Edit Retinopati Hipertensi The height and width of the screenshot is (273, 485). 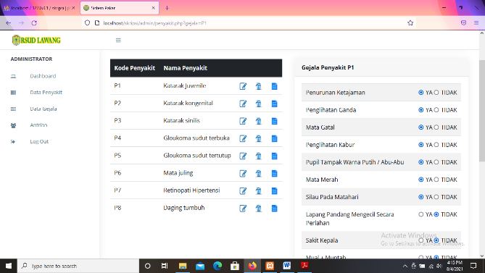coord(243,191)
